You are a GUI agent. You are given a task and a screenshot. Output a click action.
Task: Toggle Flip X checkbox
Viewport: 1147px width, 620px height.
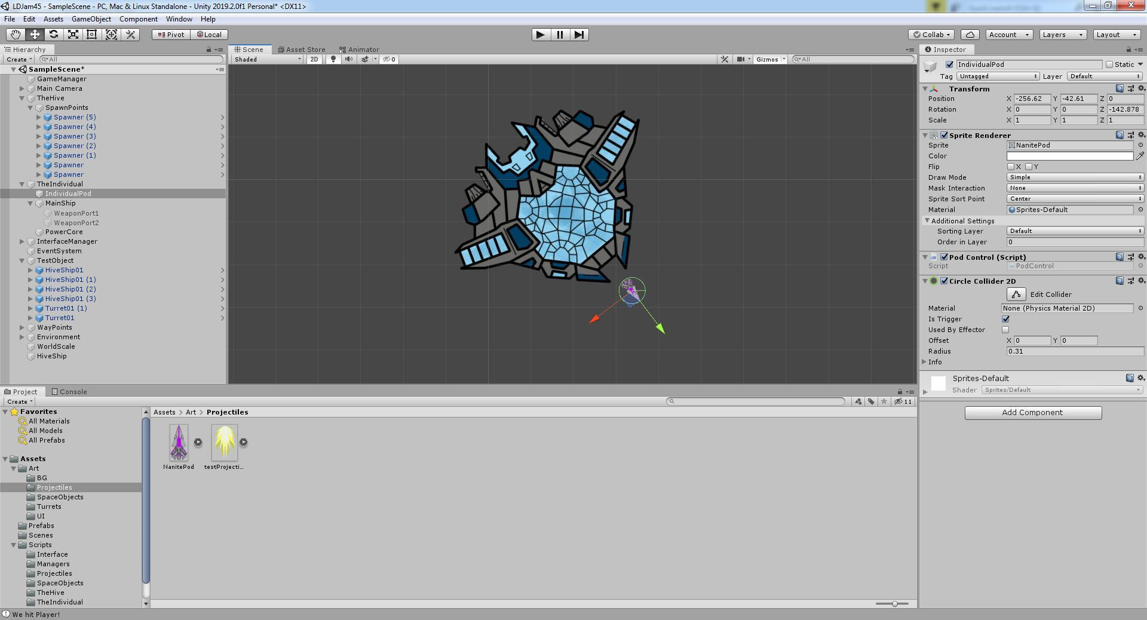tap(1011, 167)
